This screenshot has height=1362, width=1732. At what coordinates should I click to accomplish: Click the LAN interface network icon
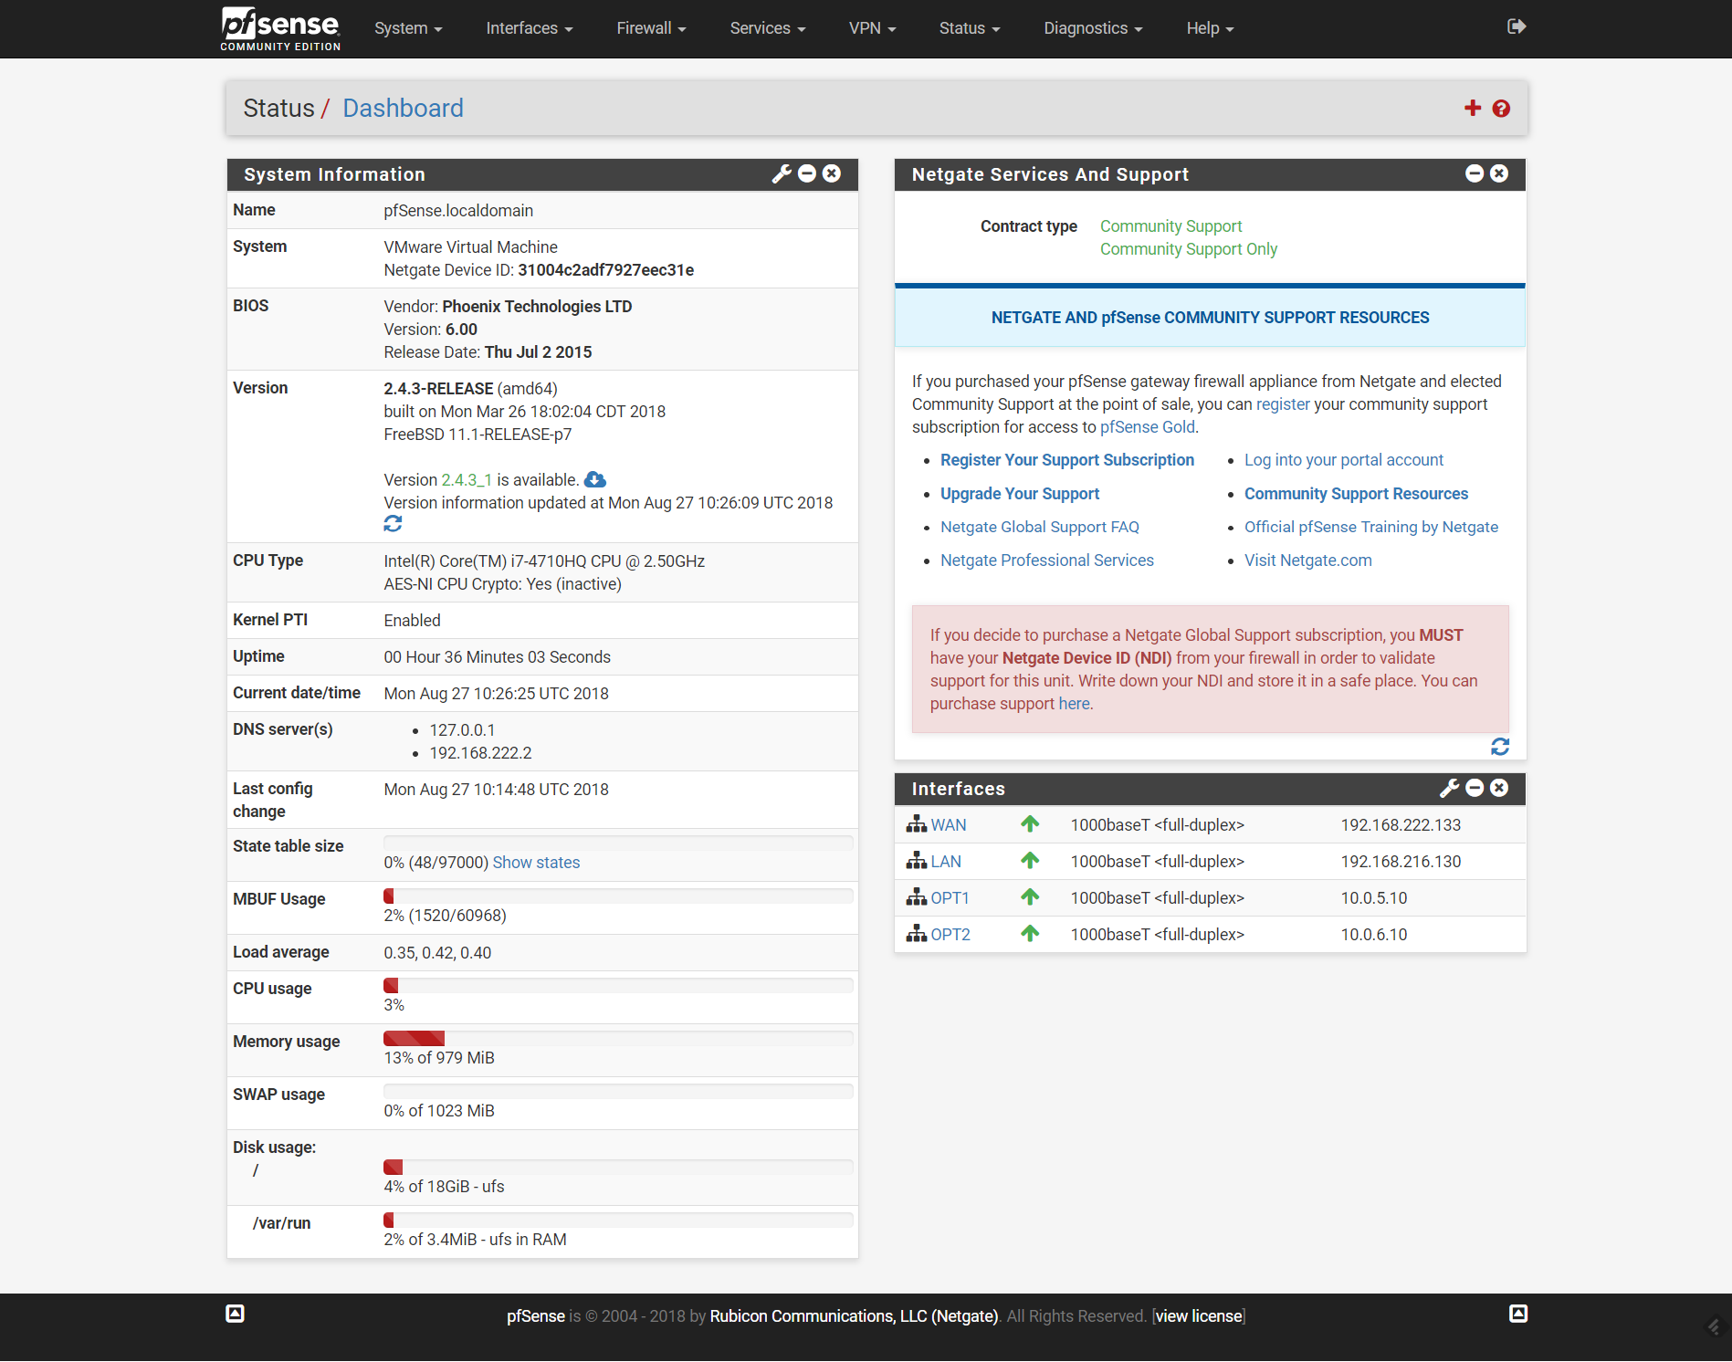(x=916, y=860)
